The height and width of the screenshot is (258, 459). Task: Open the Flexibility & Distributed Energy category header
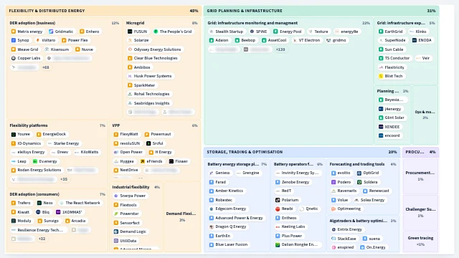tap(103, 11)
